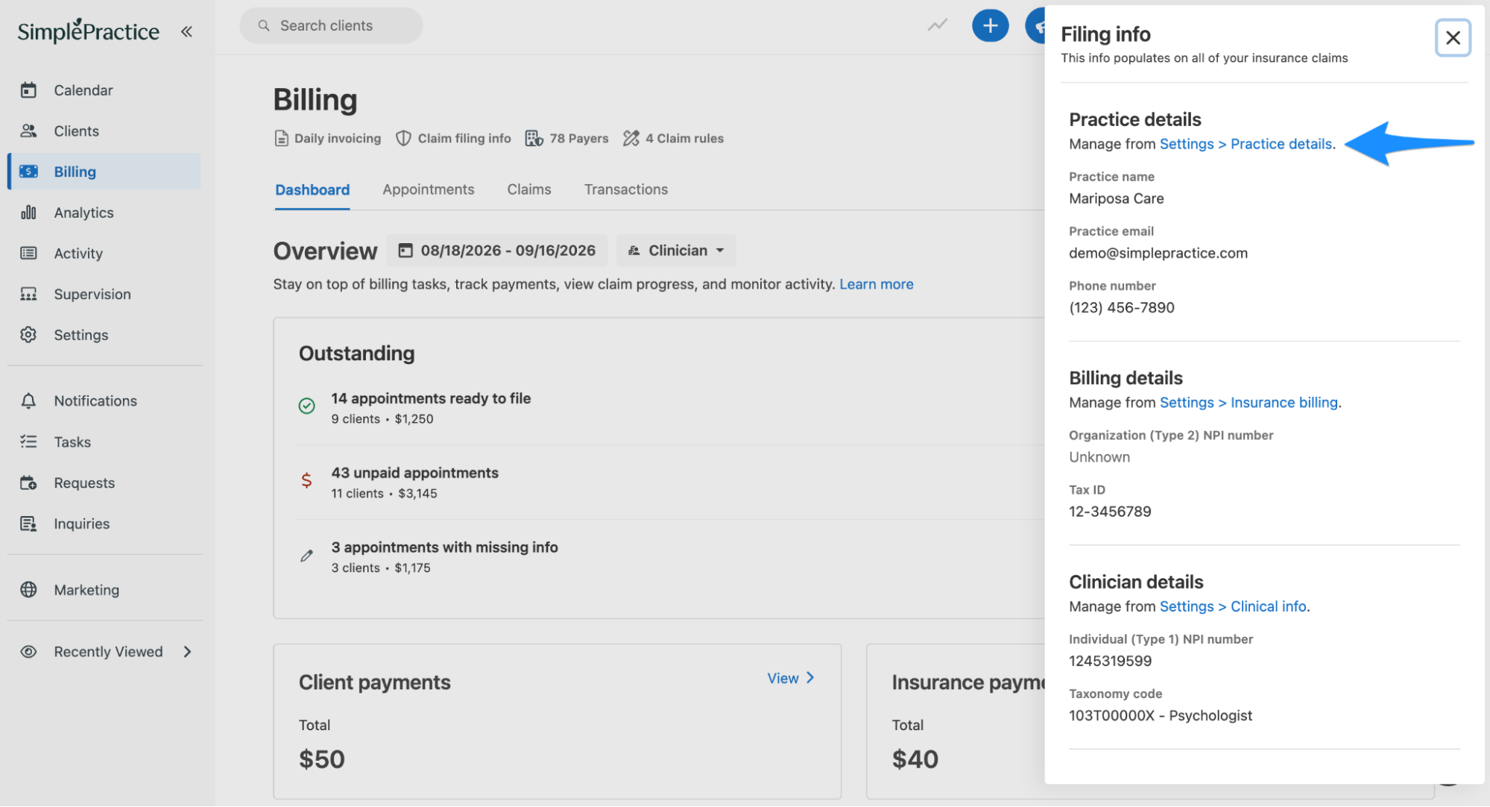Click the pencil missing-info icon
1490x807 pixels.
[306, 556]
